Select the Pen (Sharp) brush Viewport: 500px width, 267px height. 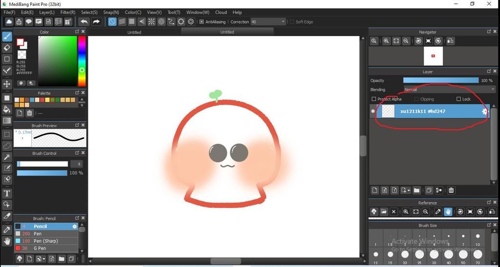46,241
